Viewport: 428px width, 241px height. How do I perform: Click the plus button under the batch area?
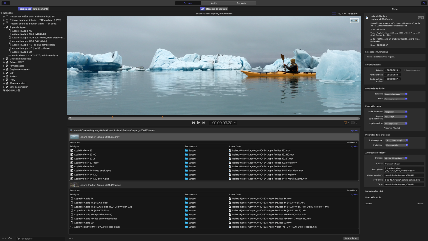click(x=70, y=238)
